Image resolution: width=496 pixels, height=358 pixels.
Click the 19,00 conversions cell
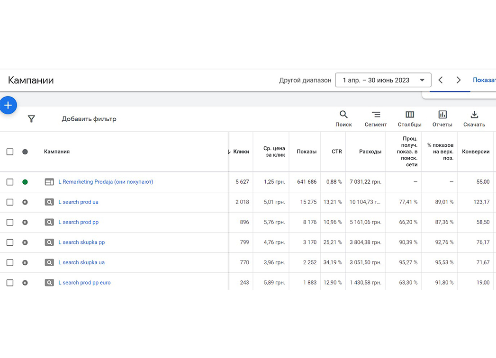tap(483, 283)
